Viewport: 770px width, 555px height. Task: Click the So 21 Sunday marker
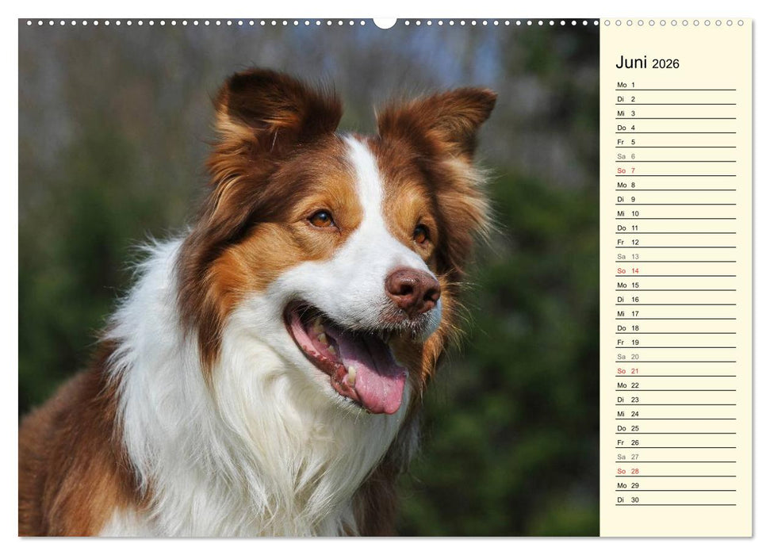click(x=626, y=373)
